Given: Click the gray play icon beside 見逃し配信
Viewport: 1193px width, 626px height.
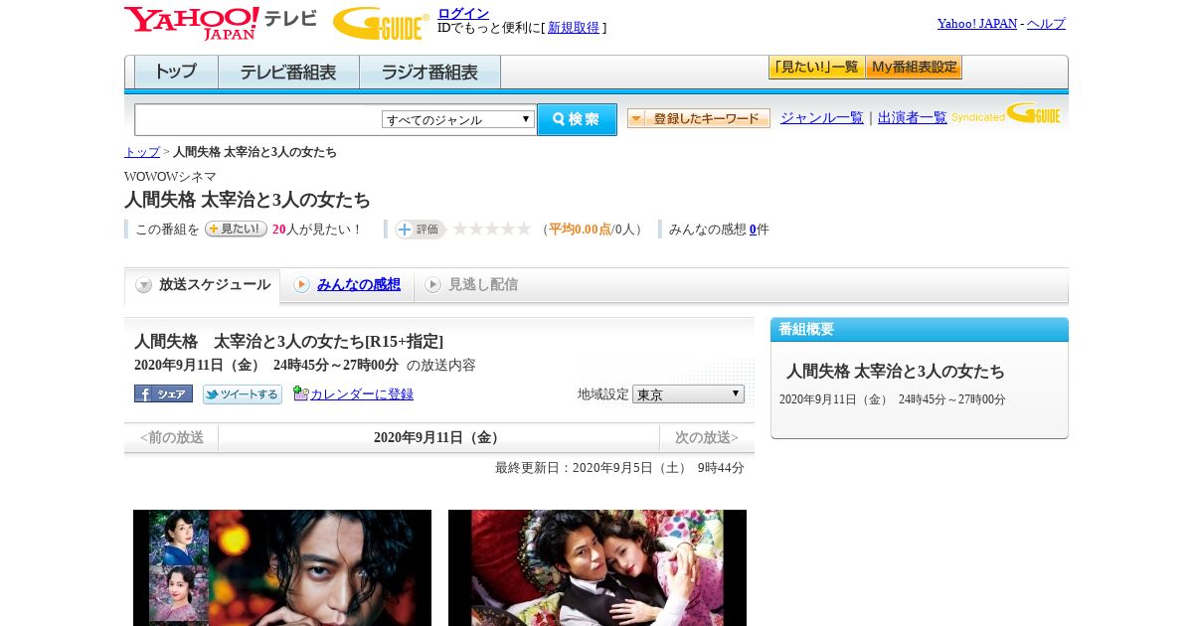Looking at the screenshot, I should [432, 285].
